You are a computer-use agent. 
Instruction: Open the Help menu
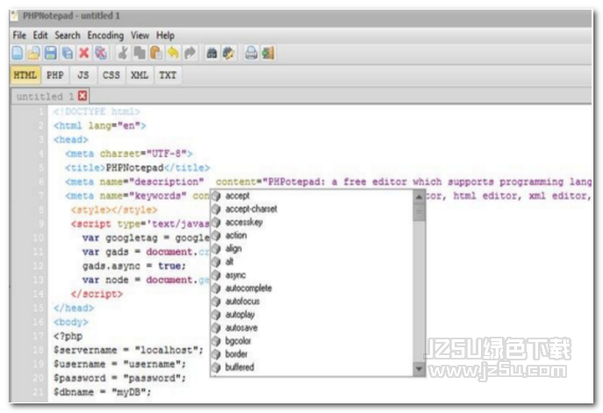coord(165,35)
